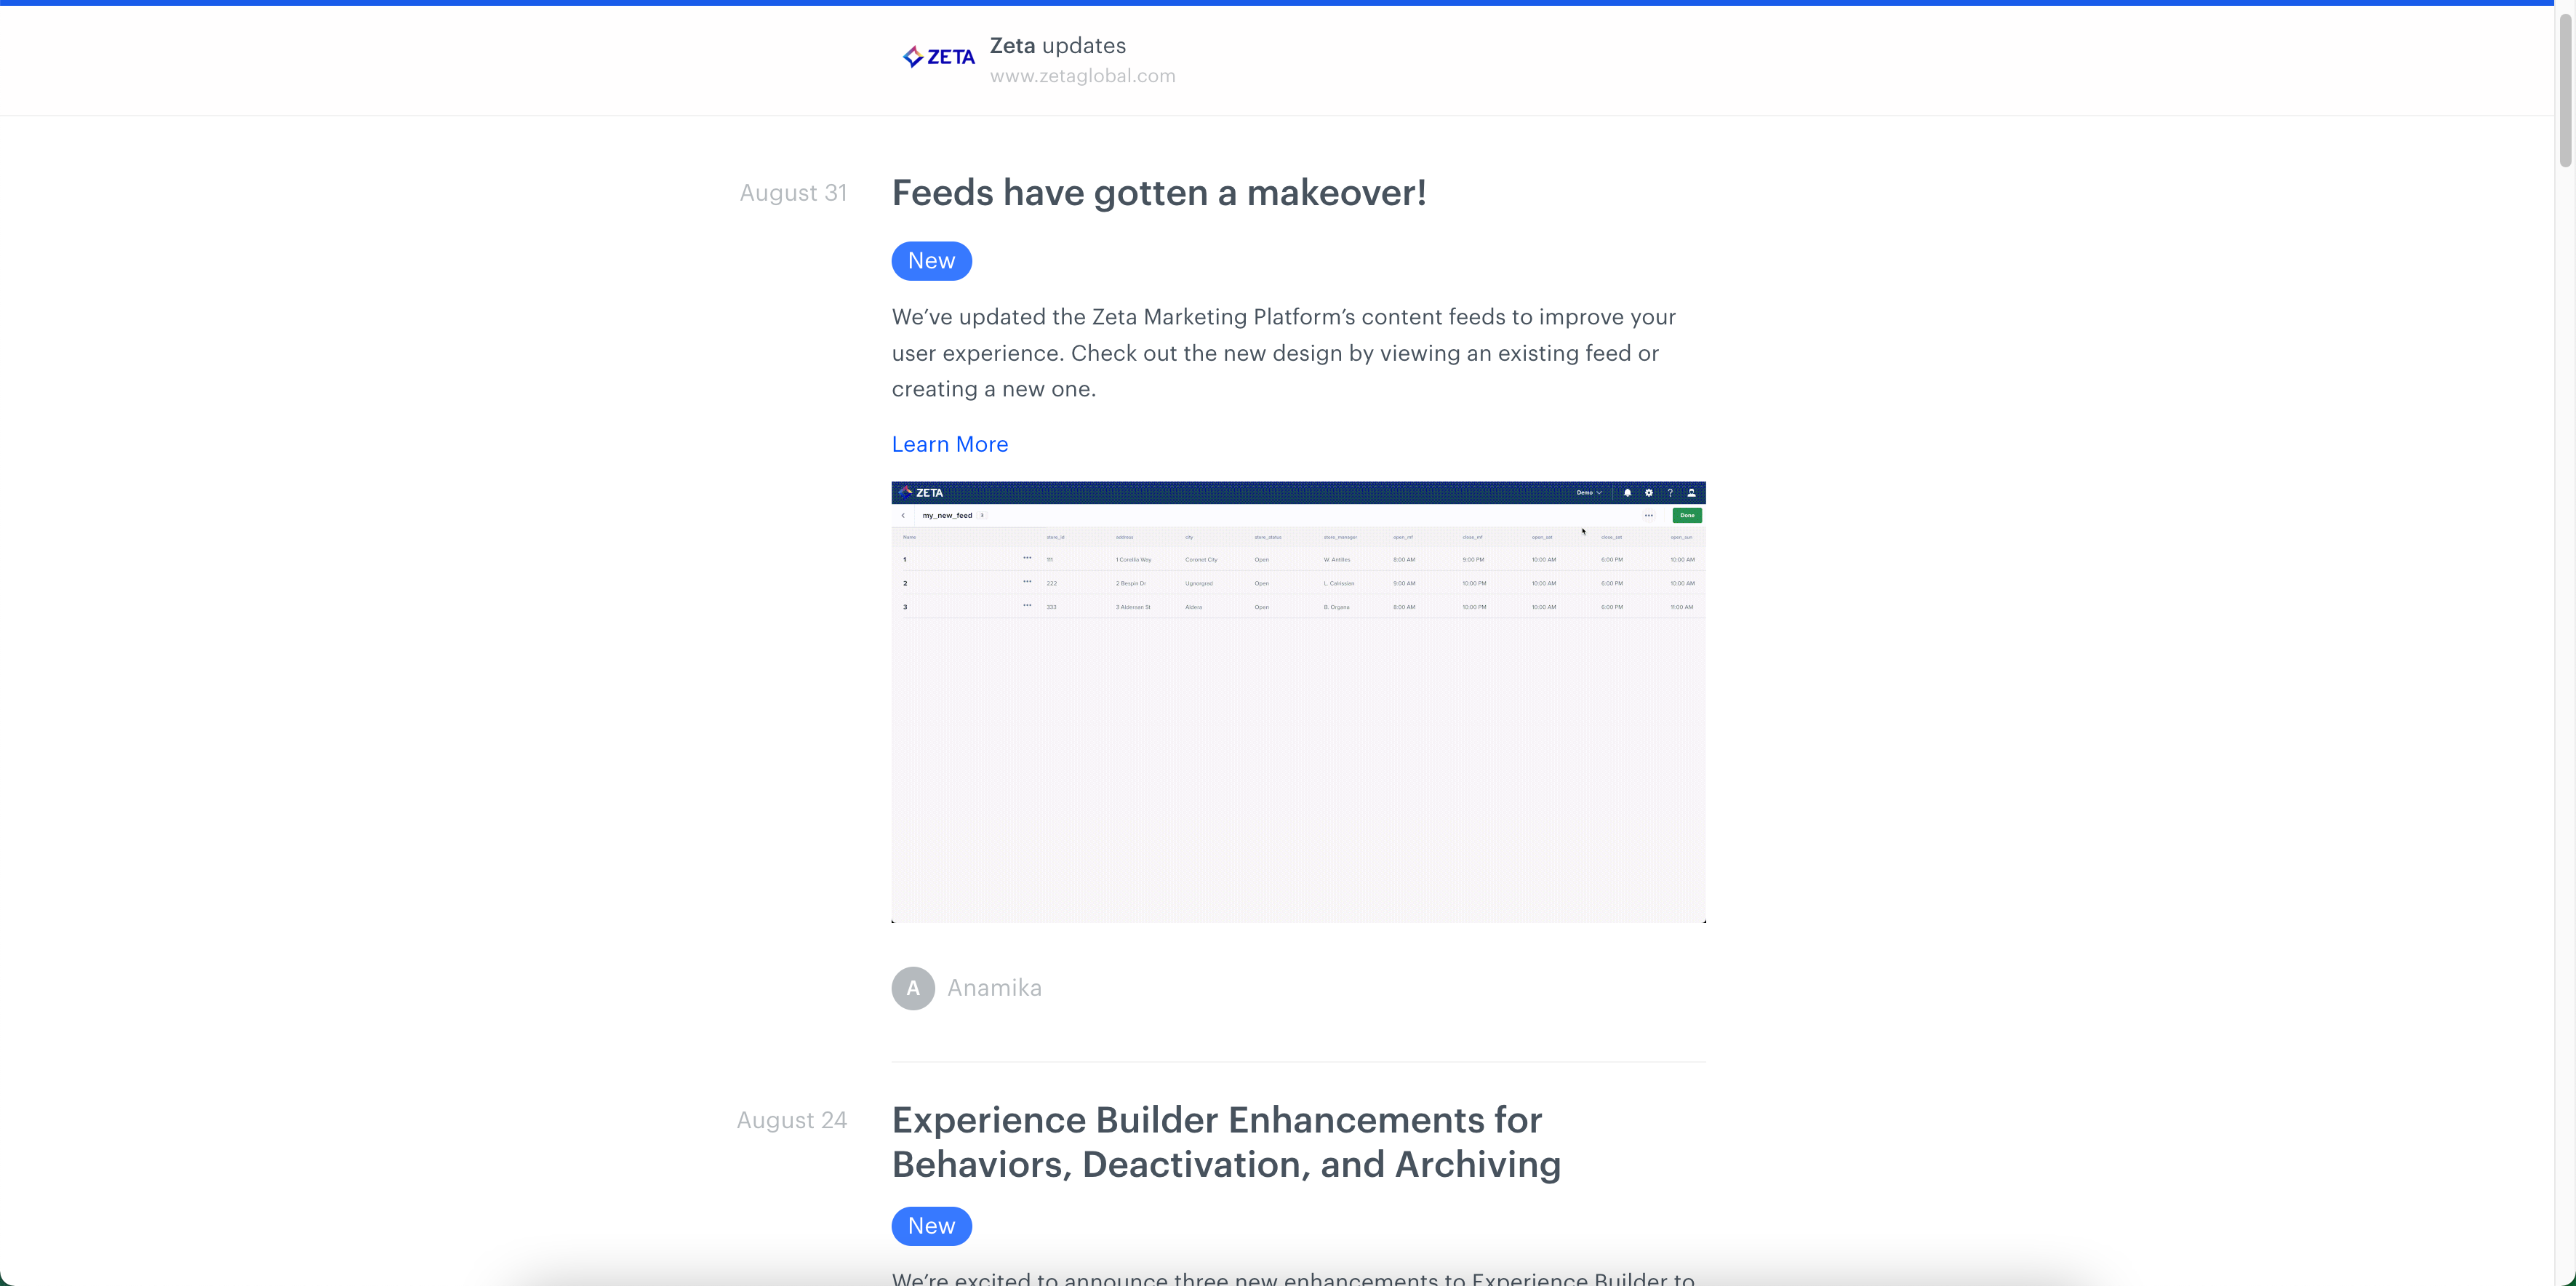Click the user profile icon in the screenshot
Screen dimensions: 2576x1286
1692,493
